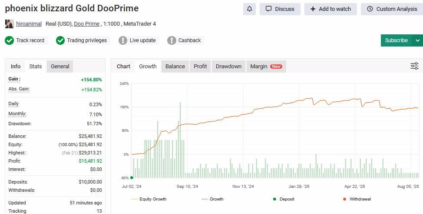Open the Doo Prime broker link
The width and height of the screenshot is (423, 214).
click(86, 24)
